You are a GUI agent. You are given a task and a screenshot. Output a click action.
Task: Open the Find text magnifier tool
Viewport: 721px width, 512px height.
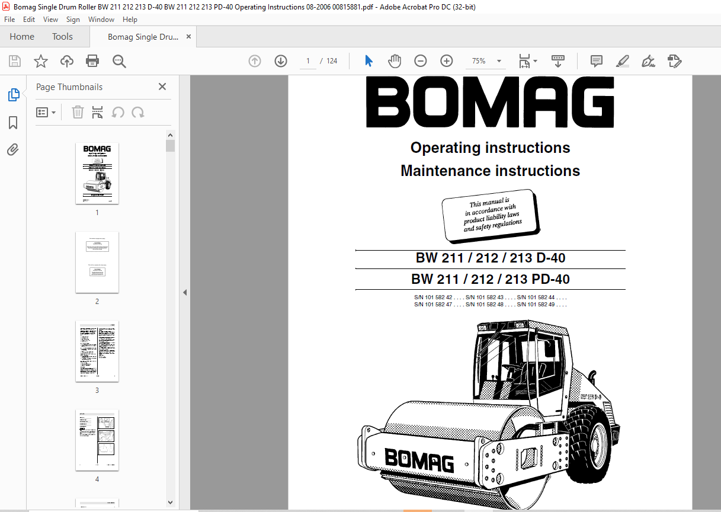click(119, 61)
